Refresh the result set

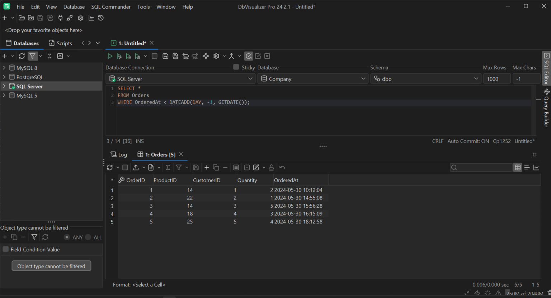(110, 167)
